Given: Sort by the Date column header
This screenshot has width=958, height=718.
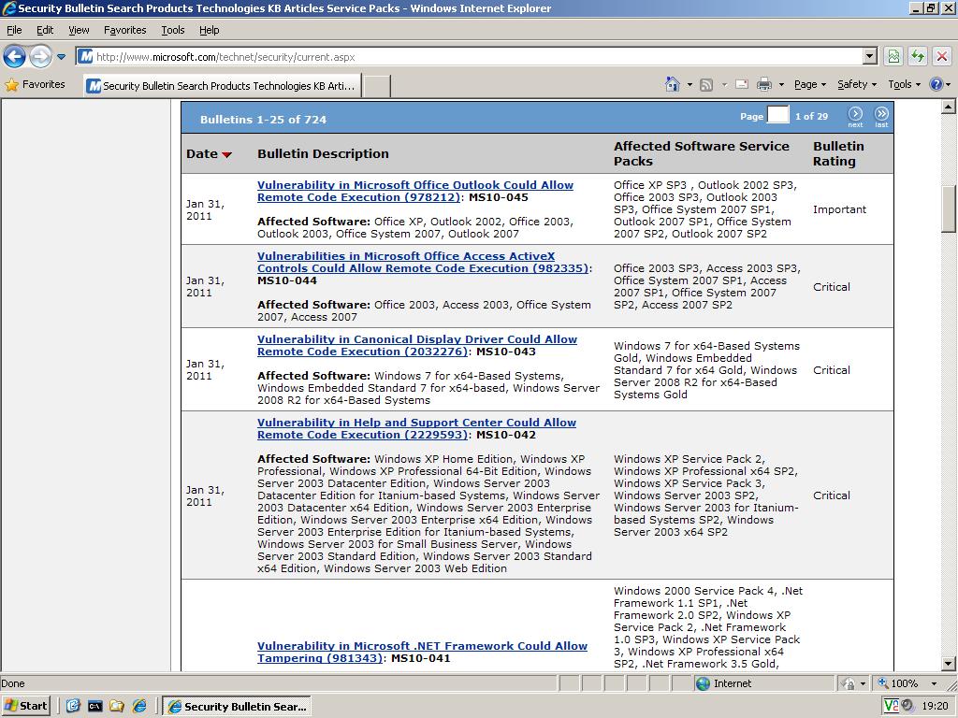Looking at the screenshot, I should click(209, 154).
